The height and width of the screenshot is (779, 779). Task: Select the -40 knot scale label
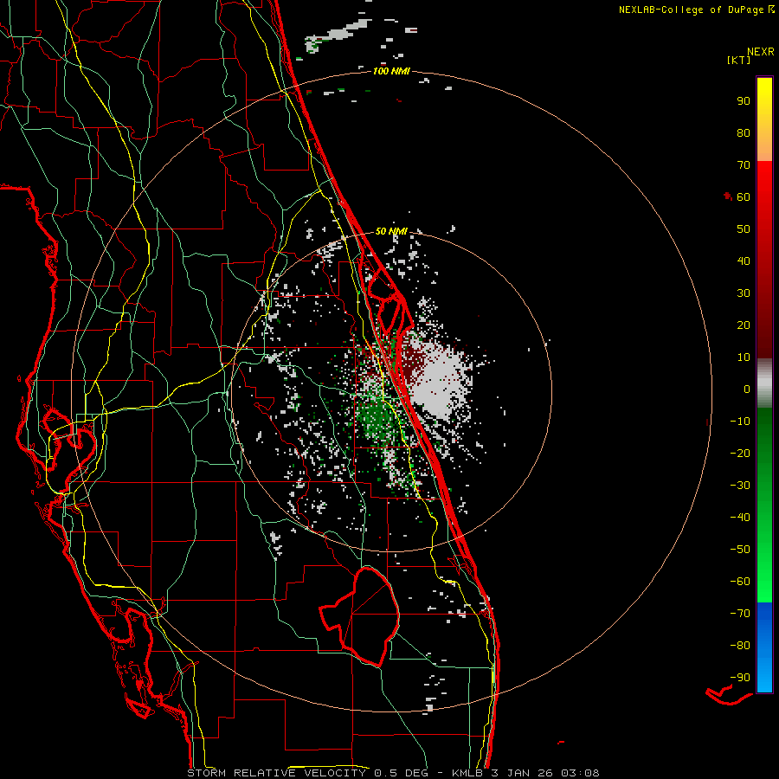click(740, 518)
